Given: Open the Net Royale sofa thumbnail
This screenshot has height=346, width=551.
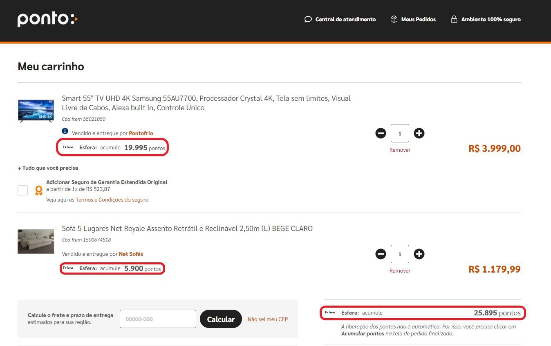Looking at the screenshot, I should point(36,242).
